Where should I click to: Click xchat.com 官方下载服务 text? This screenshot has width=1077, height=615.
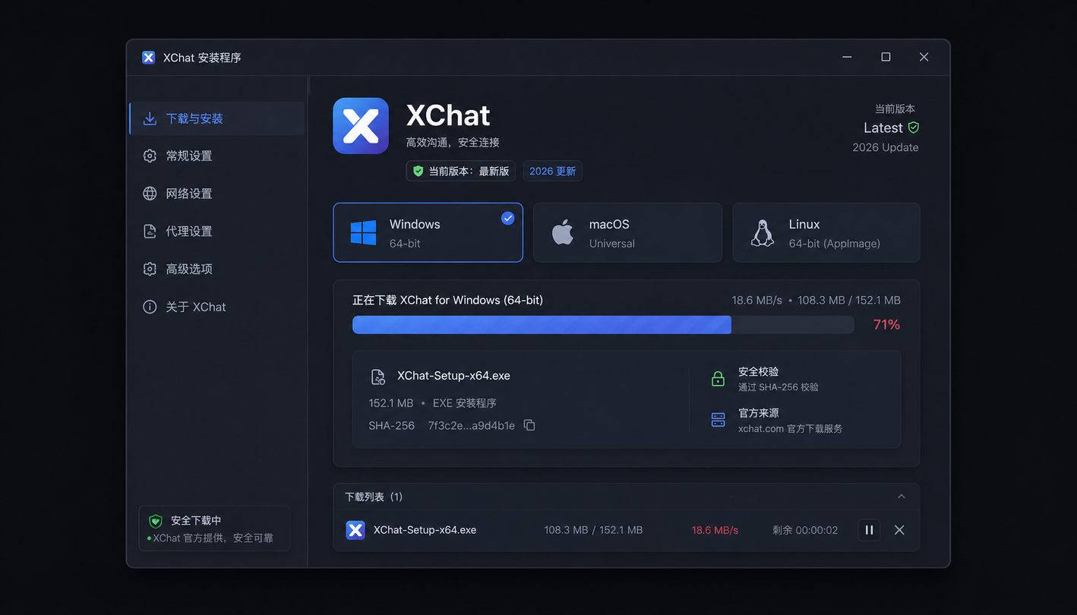[x=791, y=428]
